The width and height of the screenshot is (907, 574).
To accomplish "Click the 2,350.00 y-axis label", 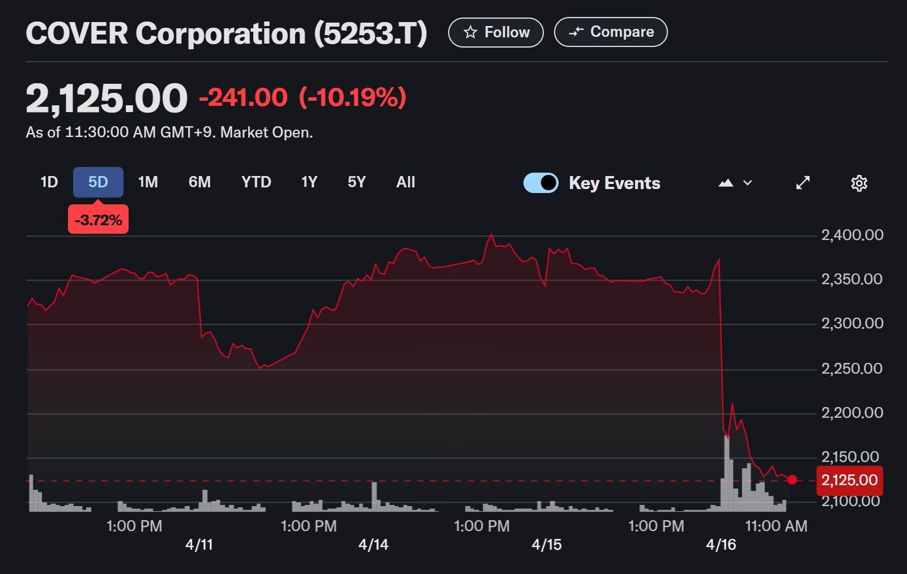I will (852, 279).
